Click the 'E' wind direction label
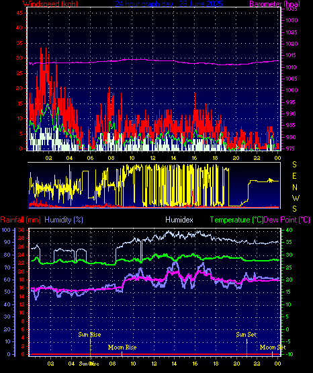 [294, 176]
